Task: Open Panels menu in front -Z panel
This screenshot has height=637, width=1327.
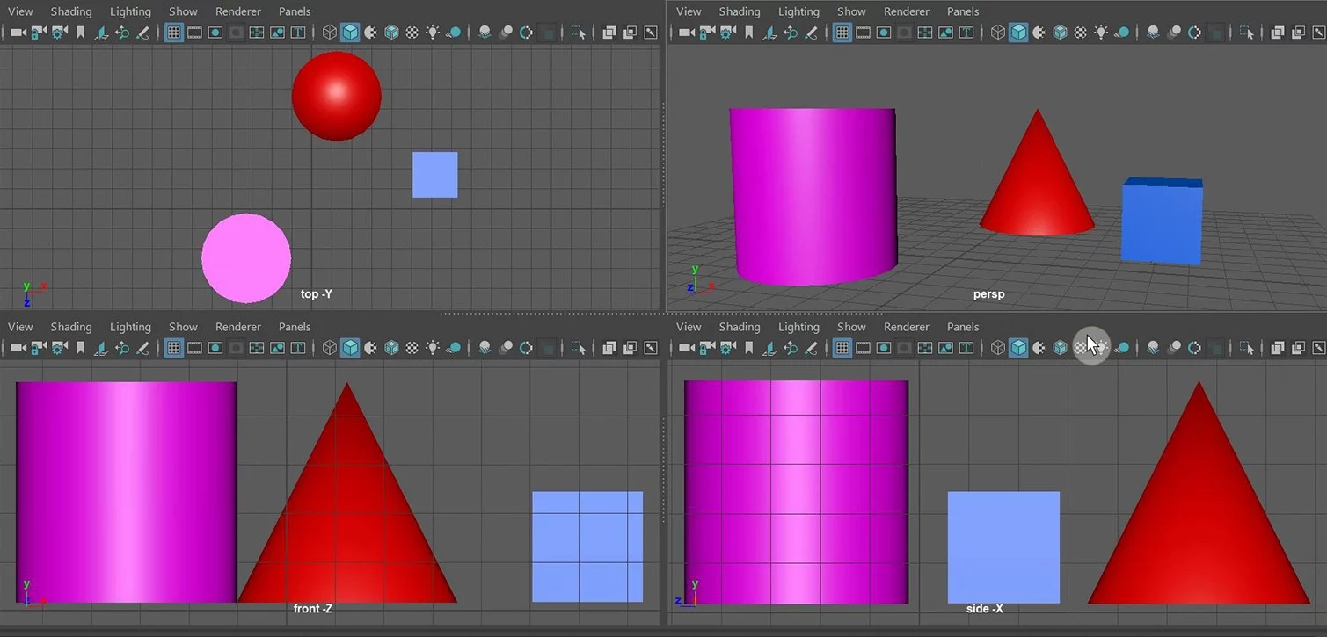Action: (295, 327)
